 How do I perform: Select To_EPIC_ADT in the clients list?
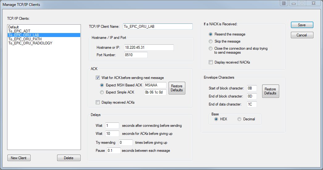coord(19,31)
